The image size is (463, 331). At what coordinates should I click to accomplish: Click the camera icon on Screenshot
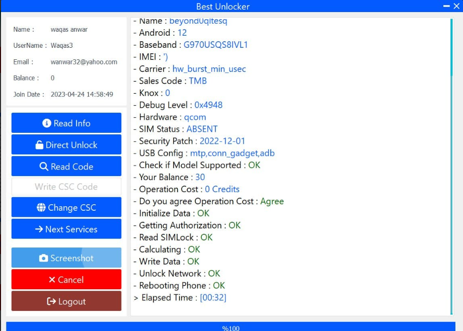point(43,258)
